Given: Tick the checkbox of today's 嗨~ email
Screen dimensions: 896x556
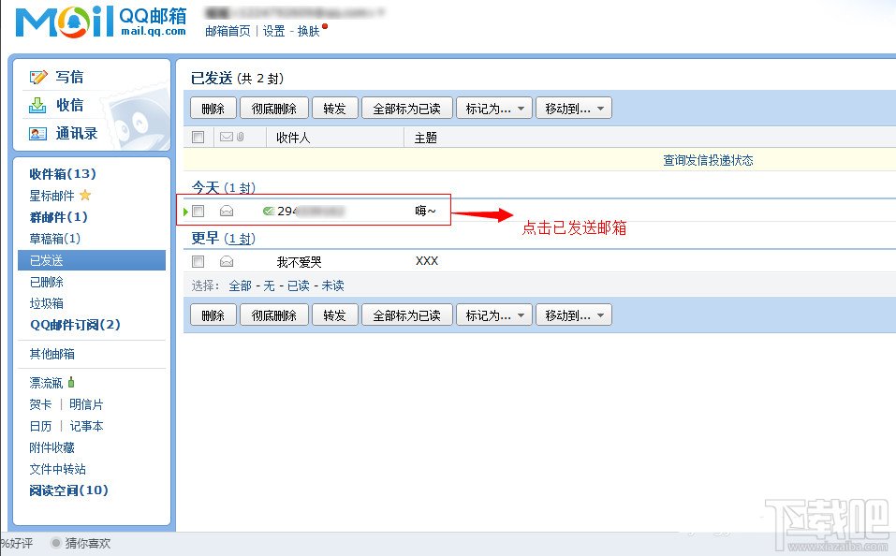Looking at the screenshot, I should 198,210.
